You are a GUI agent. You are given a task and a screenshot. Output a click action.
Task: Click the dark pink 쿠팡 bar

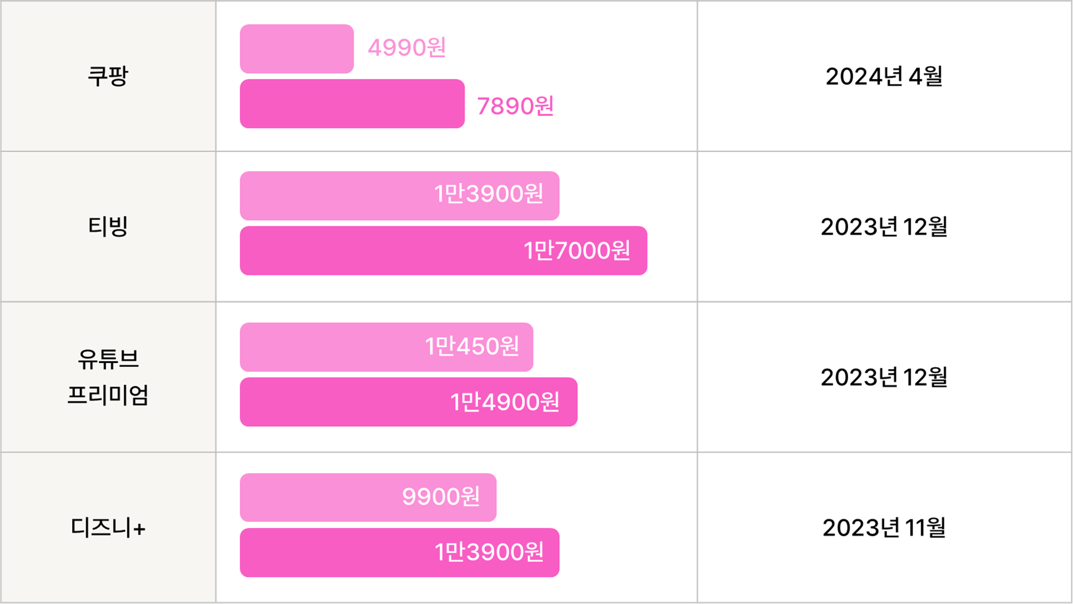(352, 104)
